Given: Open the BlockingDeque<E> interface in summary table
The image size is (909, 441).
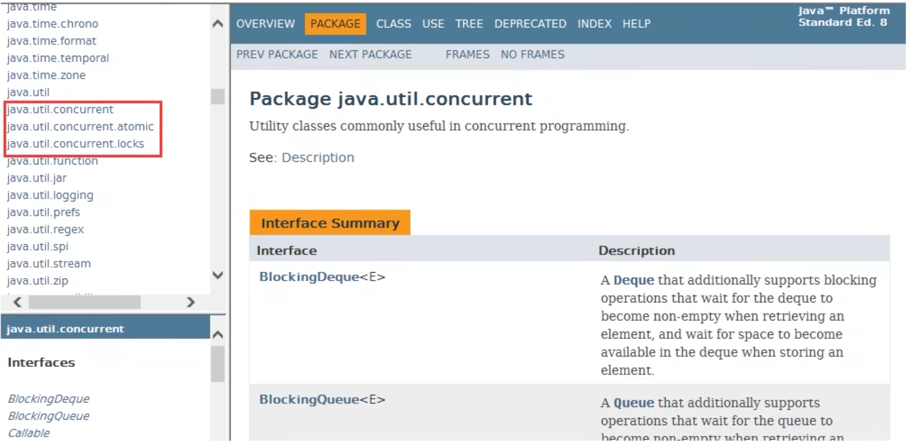Looking at the screenshot, I should 309,277.
